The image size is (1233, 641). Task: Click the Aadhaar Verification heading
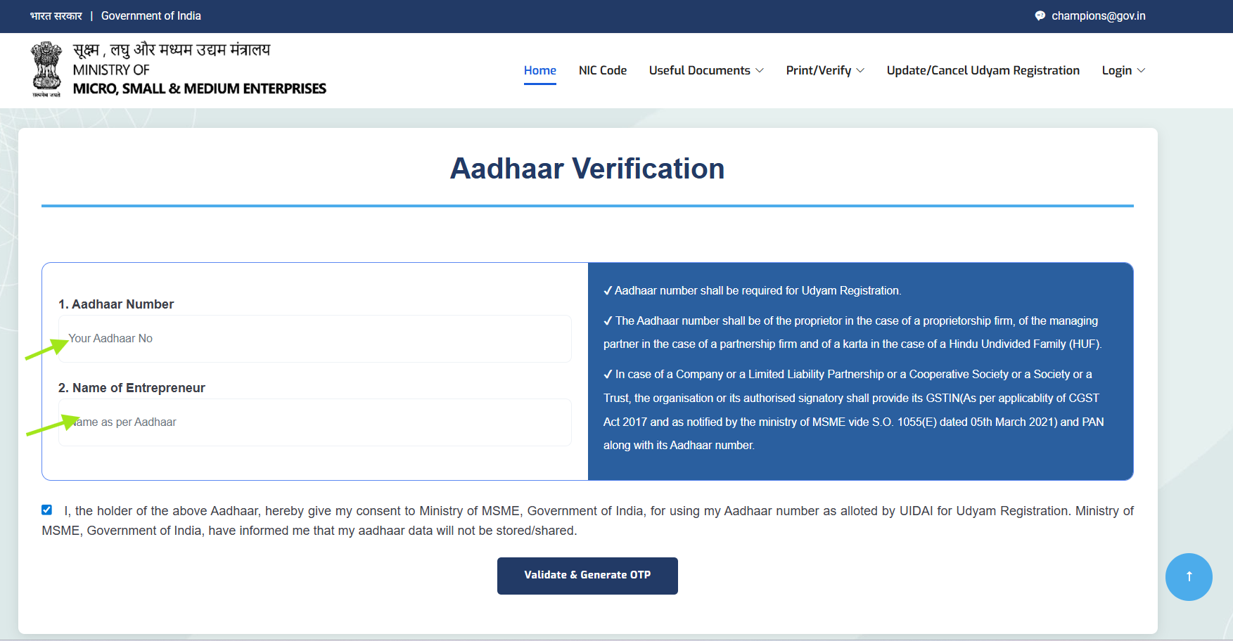pos(588,168)
